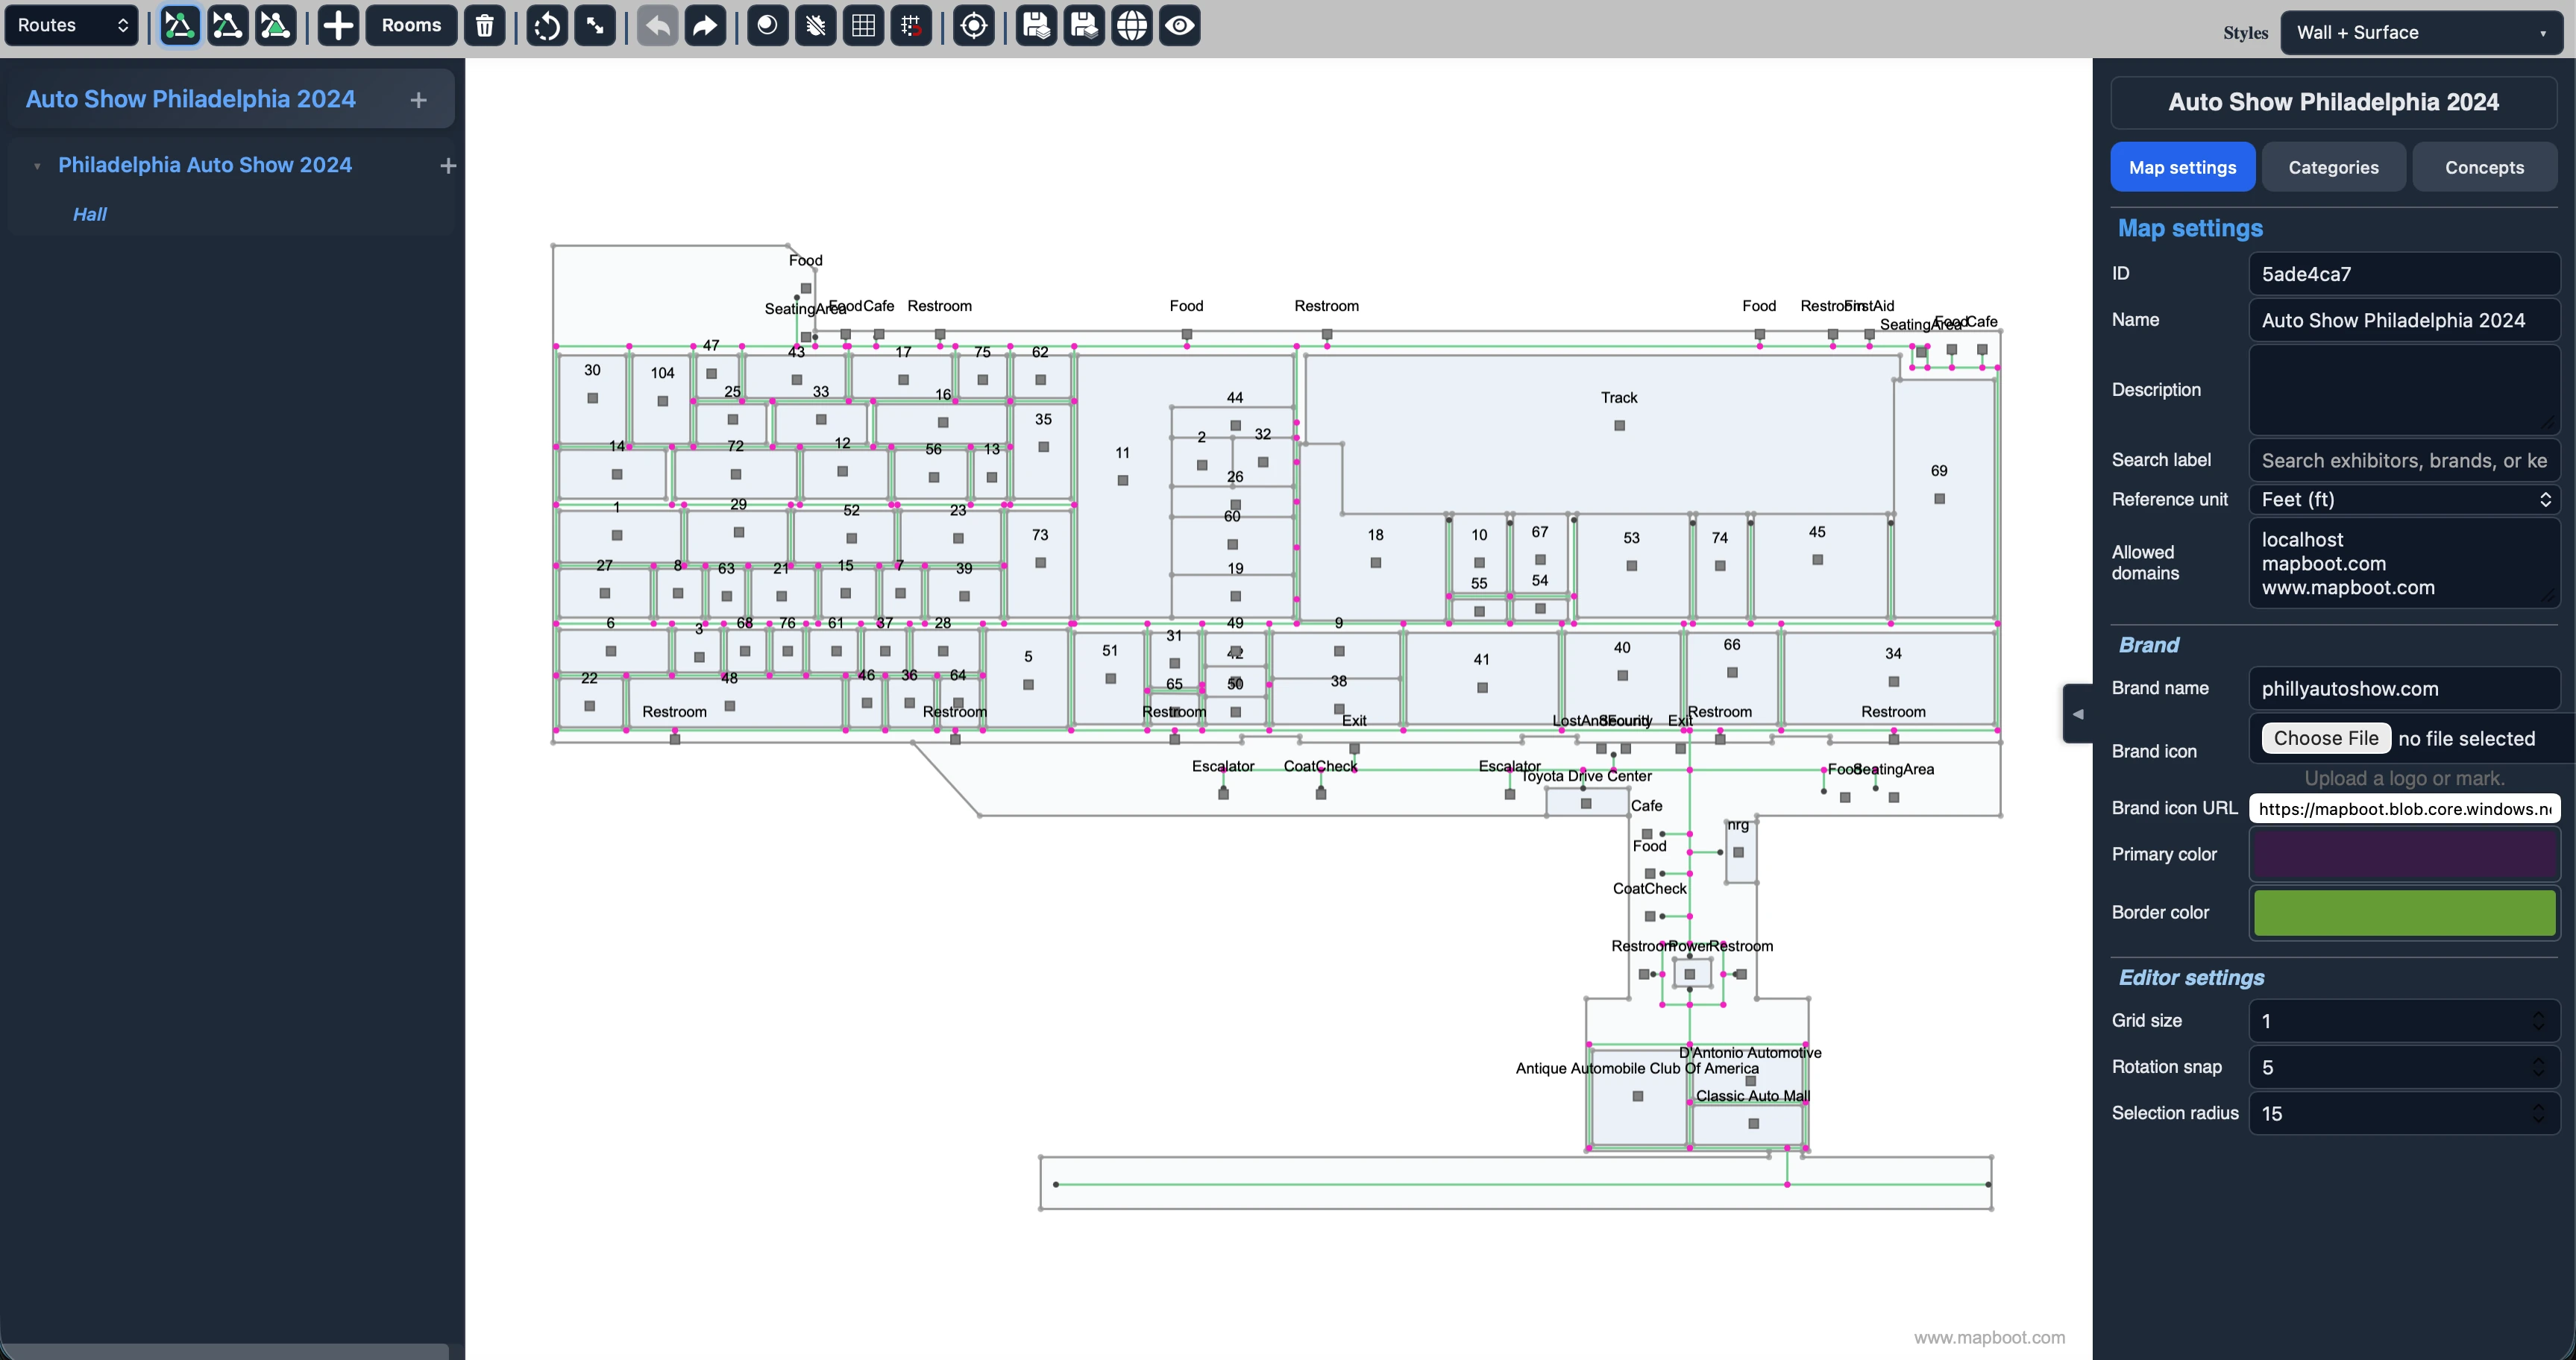The height and width of the screenshot is (1360, 2576).
Task: Click the second save layers icon
Action: pos(1084,25)
